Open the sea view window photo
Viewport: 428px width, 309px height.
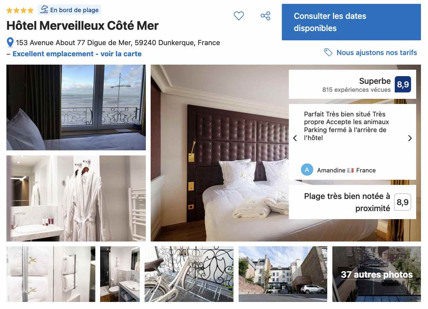click(x=76, y=107)
